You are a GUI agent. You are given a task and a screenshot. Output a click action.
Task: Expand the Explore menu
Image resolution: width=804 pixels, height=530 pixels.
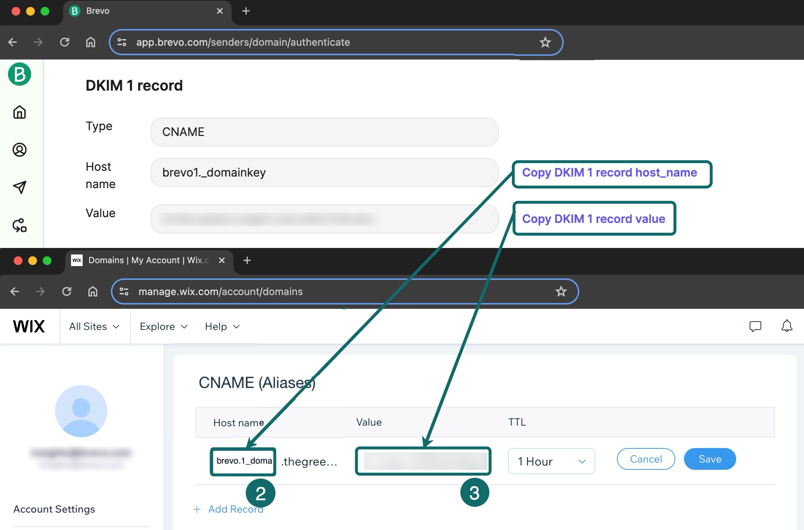(163, 327)
